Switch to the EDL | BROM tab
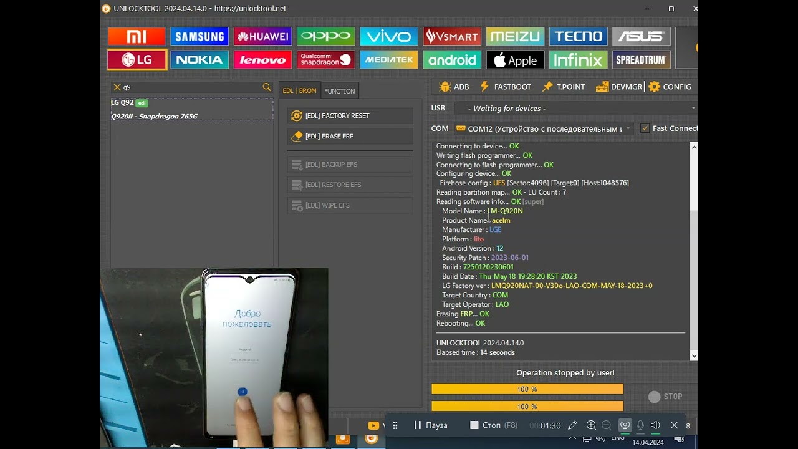Image resolution: width=798 pixels, height=449 pixels. (299, 90)
